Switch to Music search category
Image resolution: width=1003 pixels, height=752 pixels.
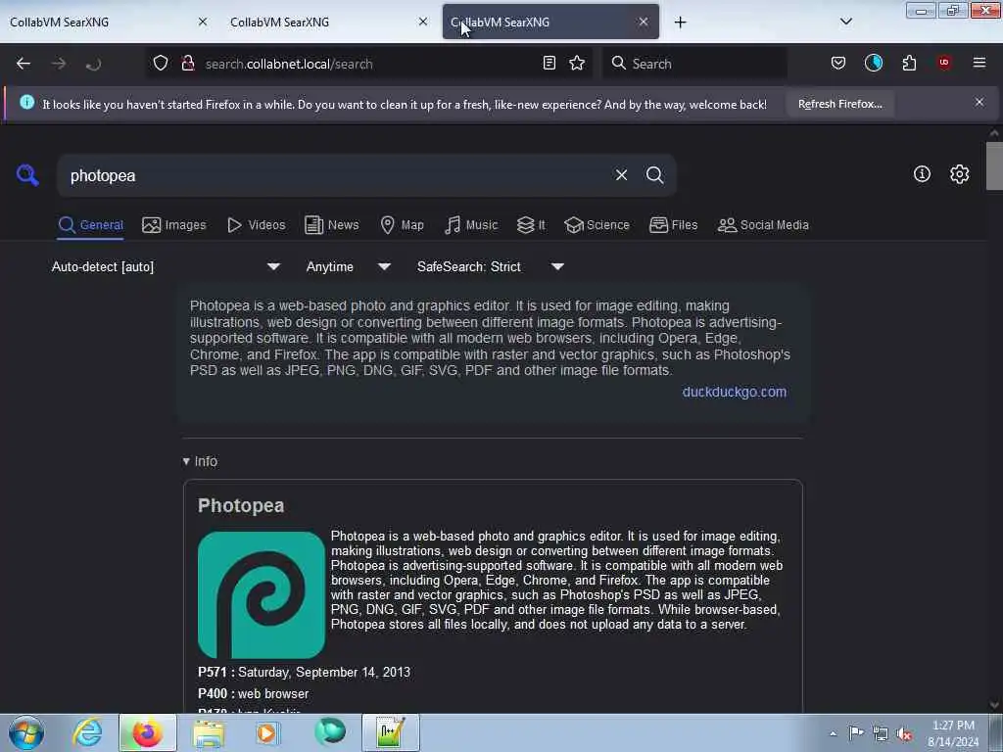click(x=471, y=224)
